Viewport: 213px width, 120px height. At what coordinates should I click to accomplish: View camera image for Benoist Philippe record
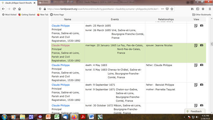202,85
